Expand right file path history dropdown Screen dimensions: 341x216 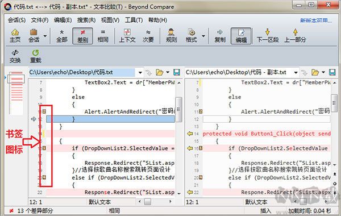(x=296, y=72)
